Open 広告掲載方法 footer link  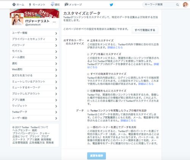pos(37,143)
